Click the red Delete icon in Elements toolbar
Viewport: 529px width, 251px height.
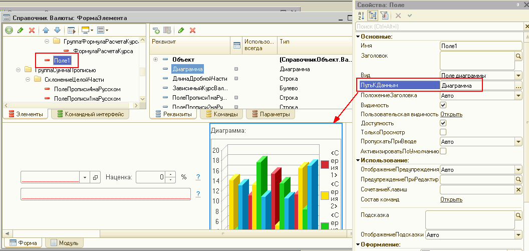(32, 31)
